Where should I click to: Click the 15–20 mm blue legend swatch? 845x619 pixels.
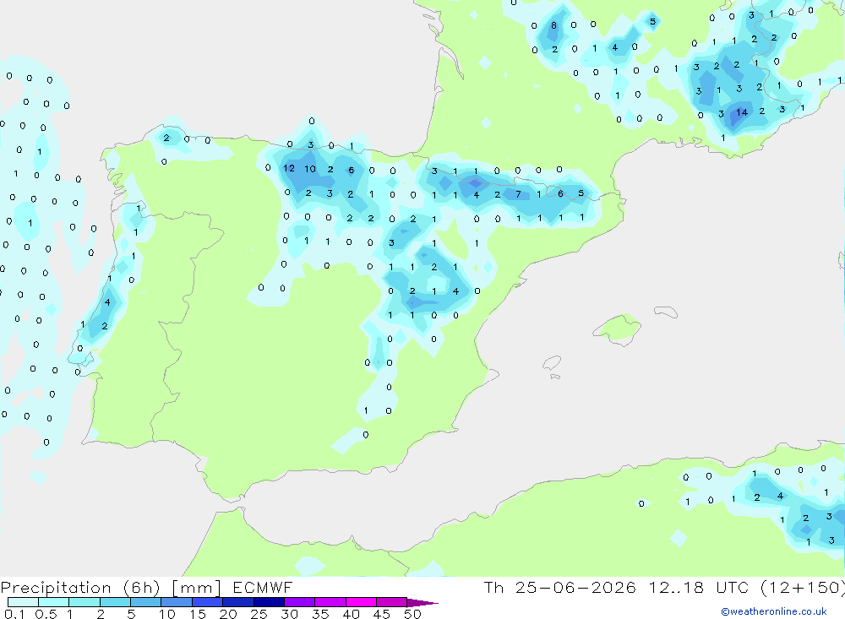point(208,602)
